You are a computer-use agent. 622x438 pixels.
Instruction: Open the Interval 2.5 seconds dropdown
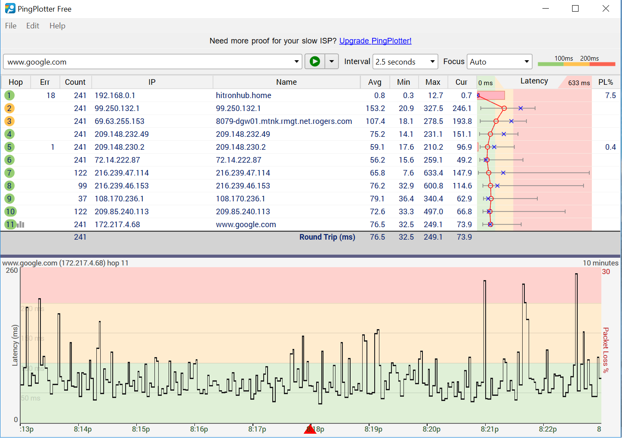(405, 62)
